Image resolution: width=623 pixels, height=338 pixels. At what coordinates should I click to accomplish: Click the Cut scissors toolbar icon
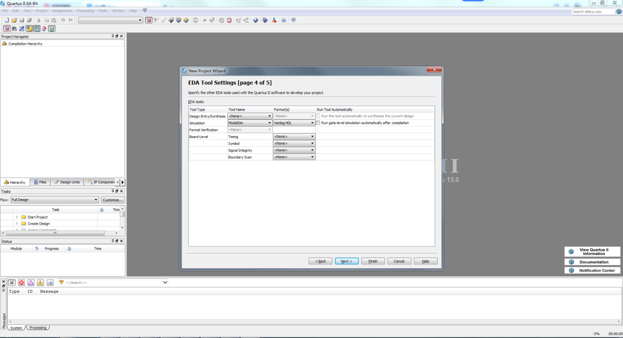pyautogui.click(x=38, y=20)
